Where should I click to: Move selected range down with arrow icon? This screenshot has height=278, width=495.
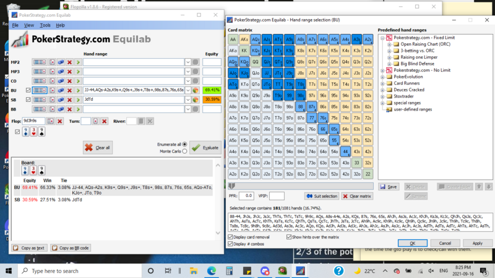click(x=488, y=187)
